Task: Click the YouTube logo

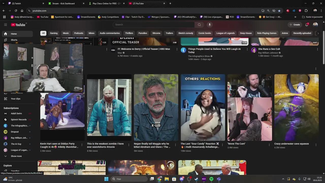Action: pos(18,25)
